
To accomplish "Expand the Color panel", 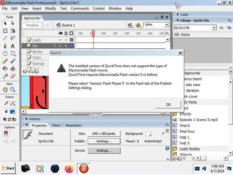I will point(178,15).
